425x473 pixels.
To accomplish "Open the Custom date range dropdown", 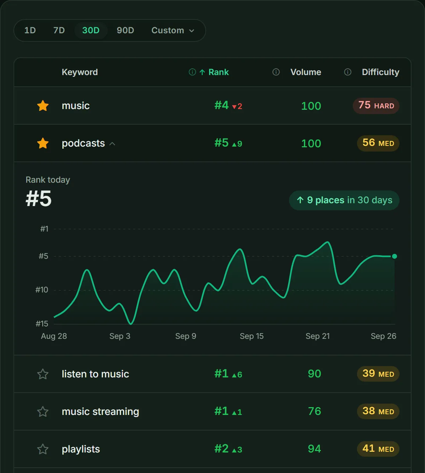I will coord(173,30).
